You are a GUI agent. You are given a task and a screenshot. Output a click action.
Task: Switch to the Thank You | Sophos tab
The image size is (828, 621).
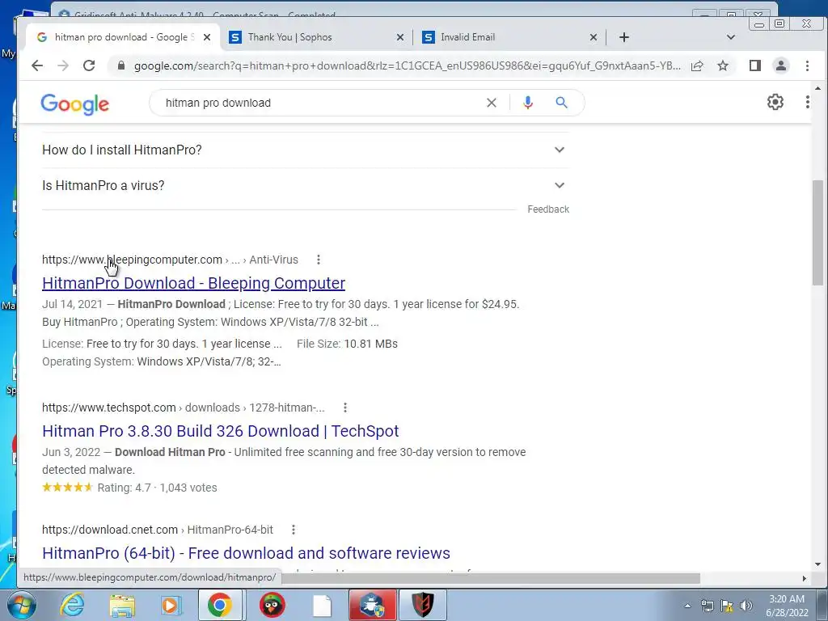click(x=317, y=37)
